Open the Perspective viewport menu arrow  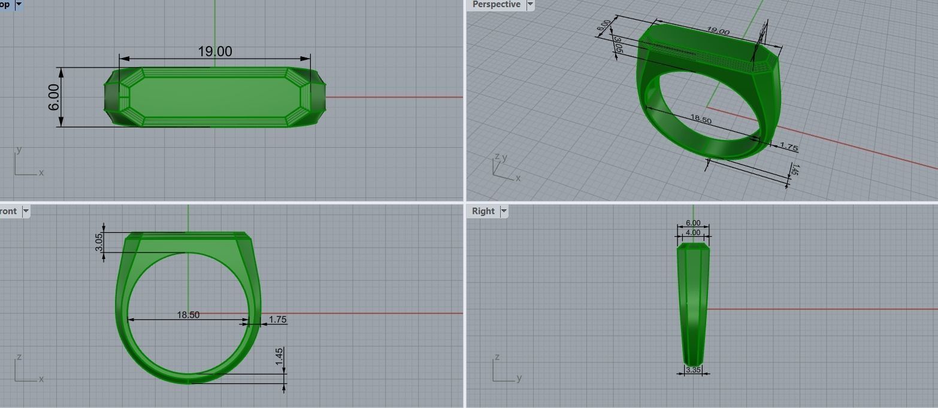pyautogui.click(x=530, y=4)
